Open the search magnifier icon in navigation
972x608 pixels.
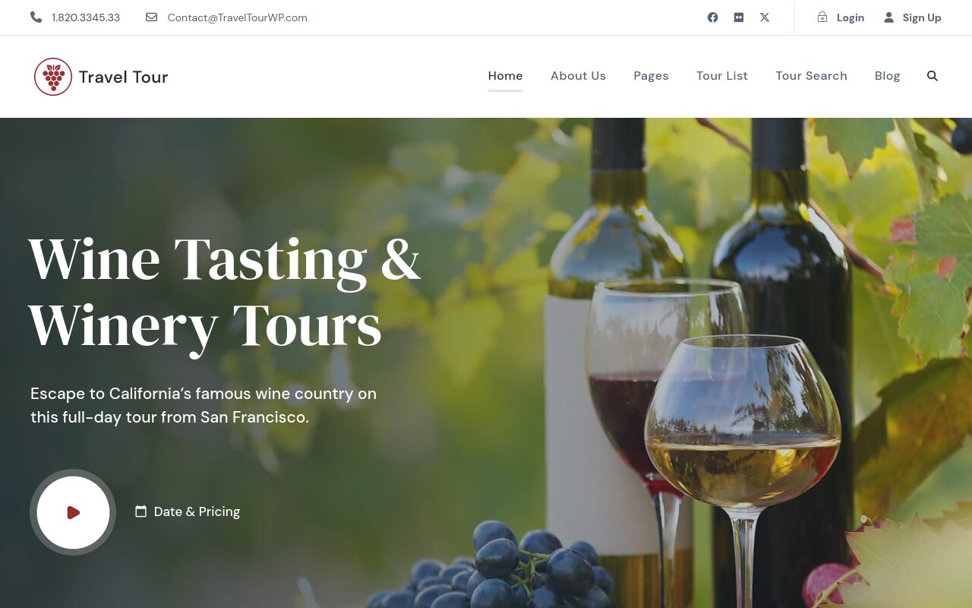[933, 76]
